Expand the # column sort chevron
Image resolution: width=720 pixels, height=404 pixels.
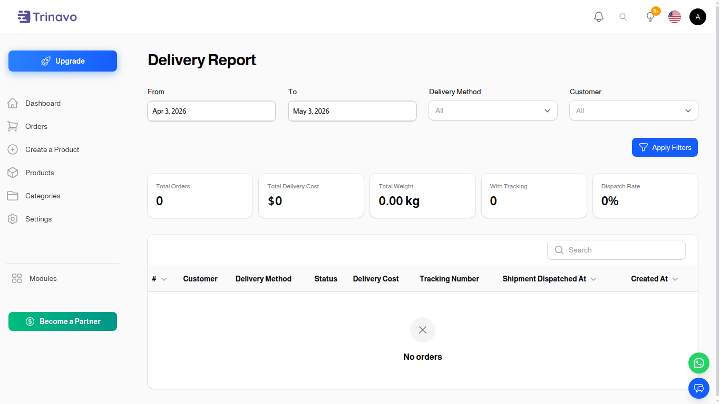(164, 279)
